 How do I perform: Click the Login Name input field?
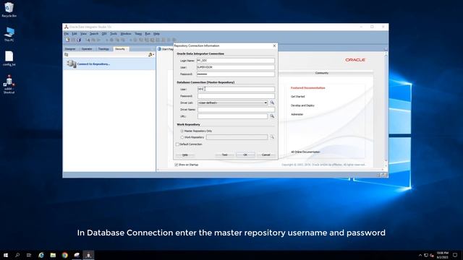236,61
